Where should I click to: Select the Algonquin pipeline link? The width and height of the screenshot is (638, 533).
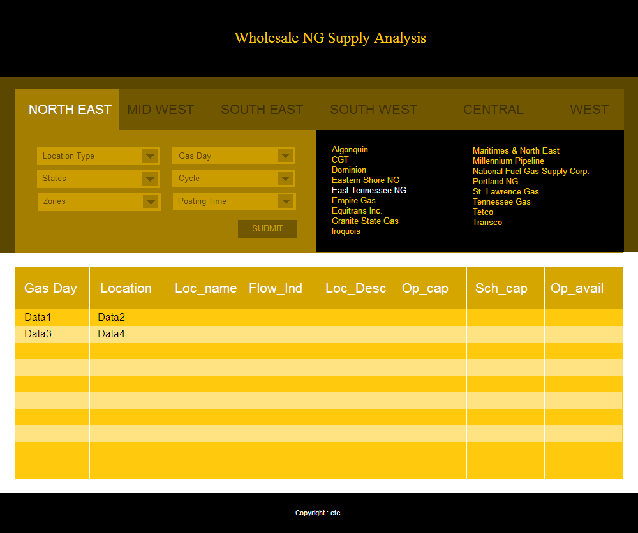pyautogui.click(x=350, y=150)
